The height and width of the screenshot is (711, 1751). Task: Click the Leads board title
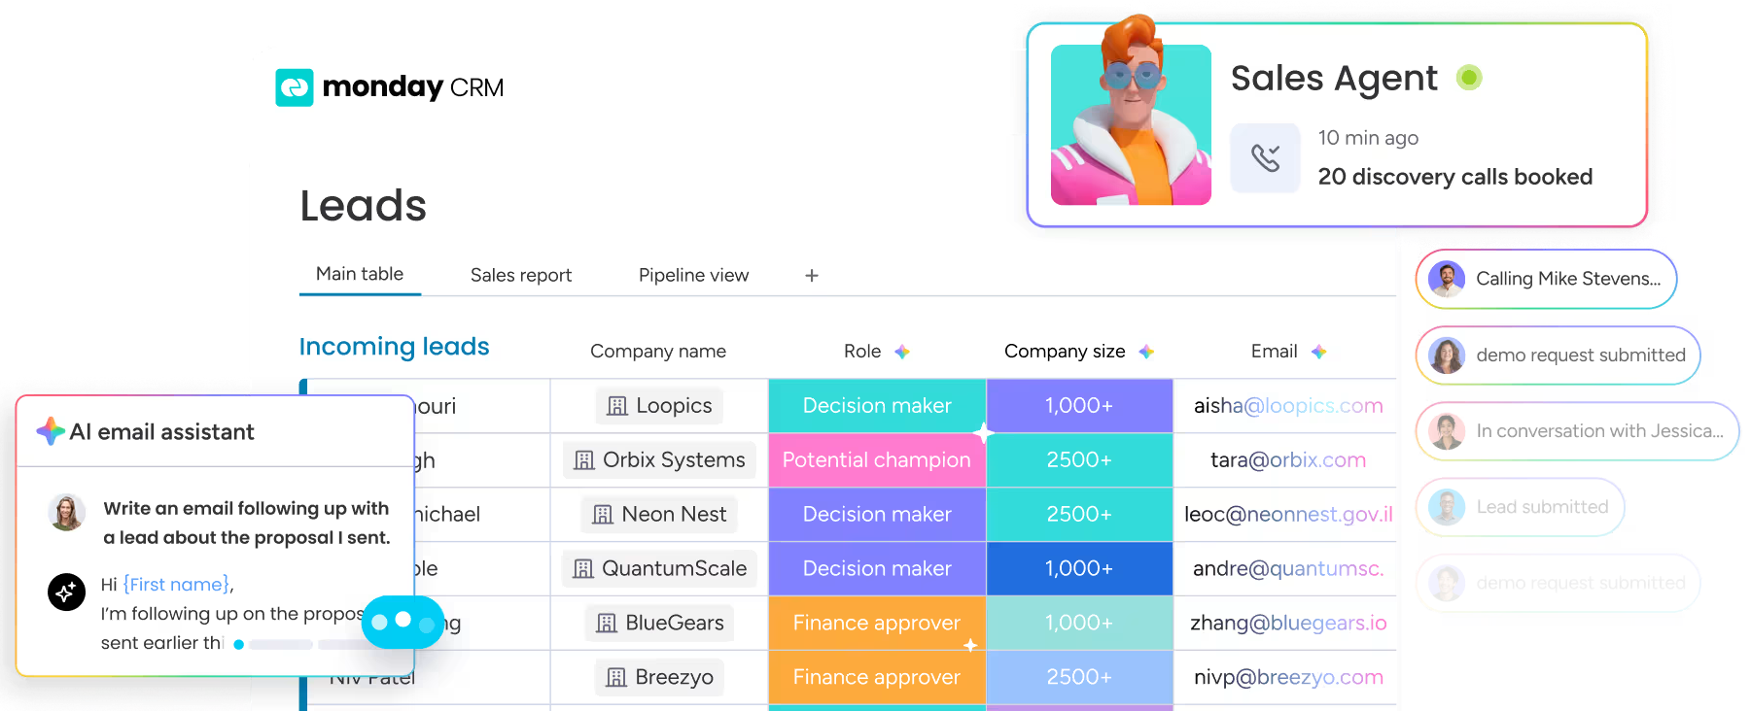pos(364,206)
